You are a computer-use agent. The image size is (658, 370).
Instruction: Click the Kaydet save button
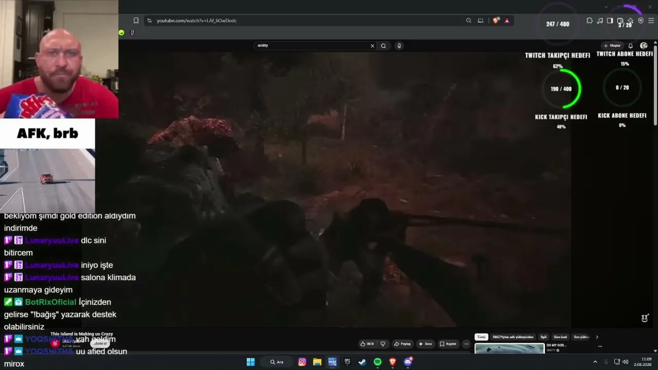click(x=449, y=344)
